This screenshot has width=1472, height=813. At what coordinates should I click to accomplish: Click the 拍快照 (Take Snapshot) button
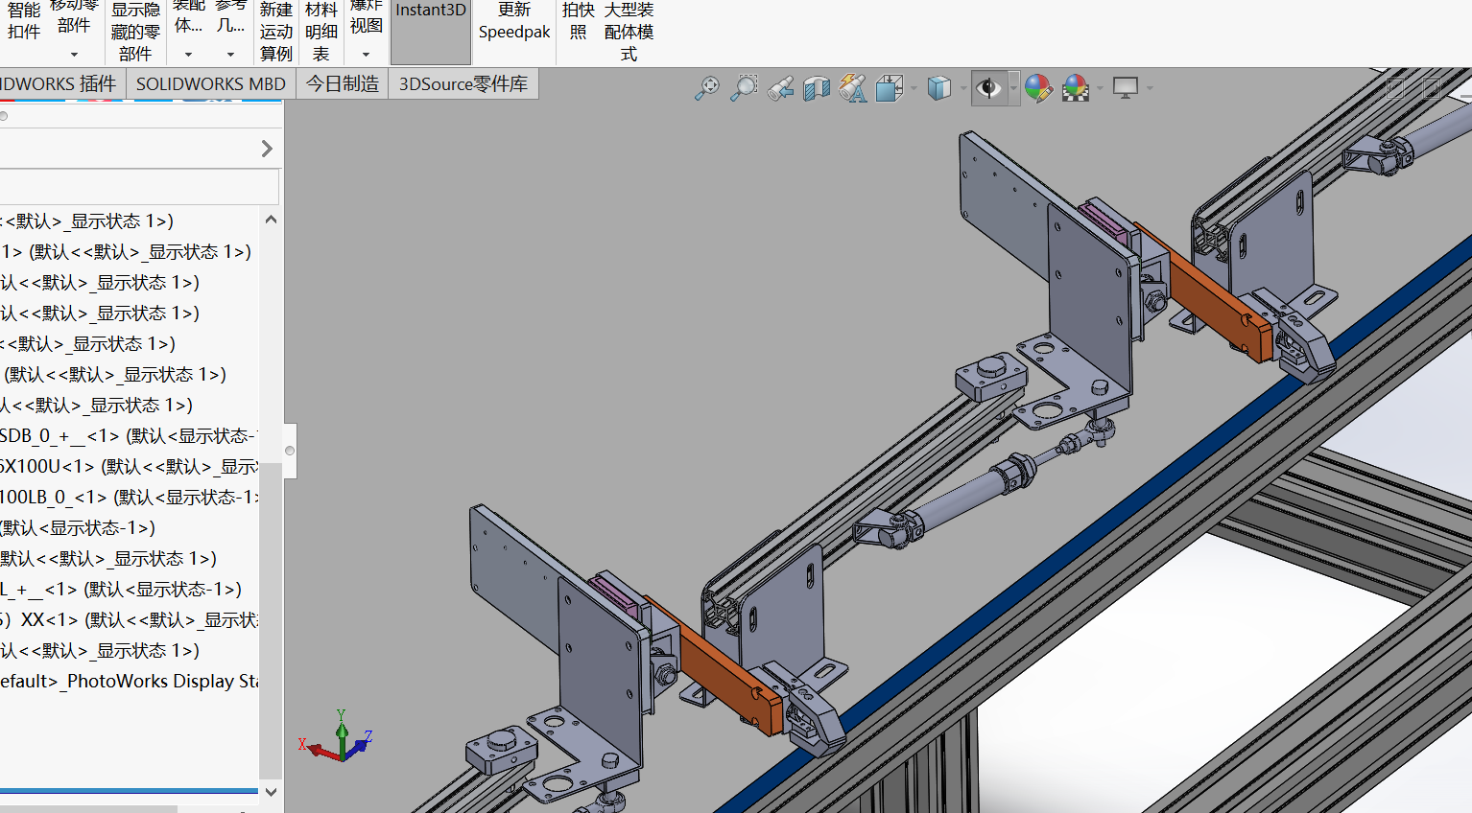pos(579,21)
